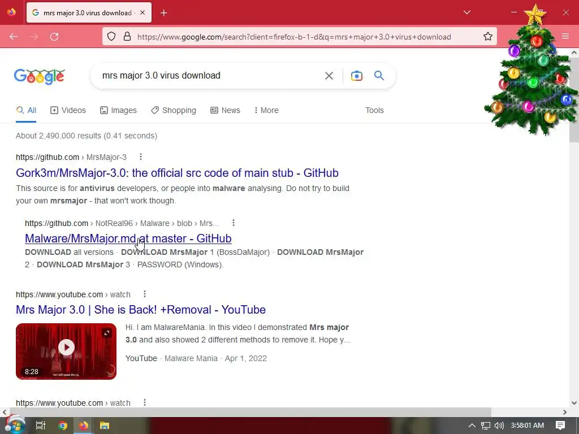Open options for second youtube.com watch result
579x434 pixels.
[145, 402]
